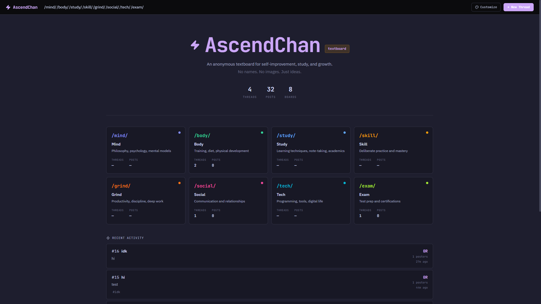Screen dimensions: 541x304
Task: Click the green dot on the /body/ card
Action: 262,133
